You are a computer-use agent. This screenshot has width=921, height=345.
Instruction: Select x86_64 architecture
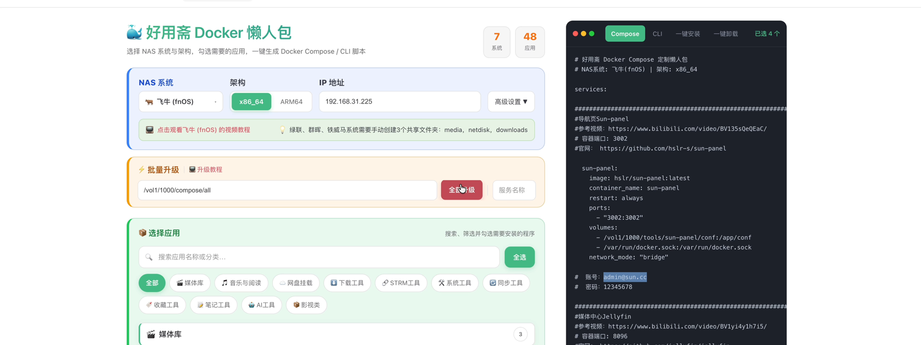click(x=252, y=102)
